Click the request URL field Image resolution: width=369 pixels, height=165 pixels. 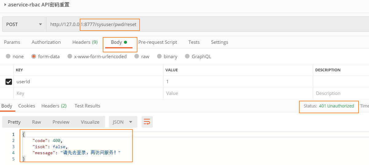(x=184, y=24)
